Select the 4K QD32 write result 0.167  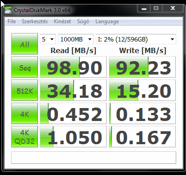[142, 137]
